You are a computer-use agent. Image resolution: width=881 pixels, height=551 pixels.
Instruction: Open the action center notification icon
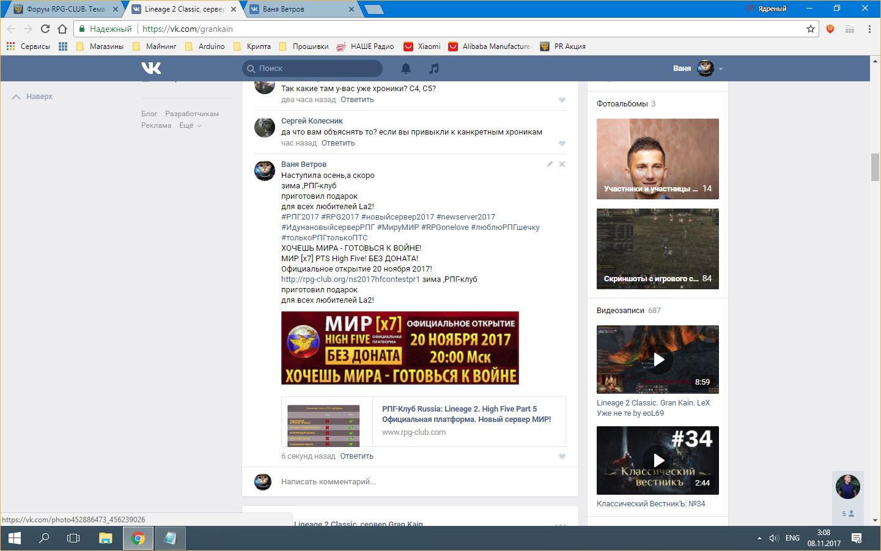click(x=857, y=538)
